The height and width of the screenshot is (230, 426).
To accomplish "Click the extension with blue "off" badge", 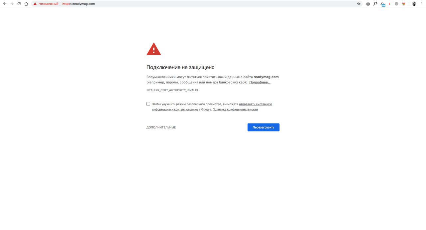I will (383, 4).
